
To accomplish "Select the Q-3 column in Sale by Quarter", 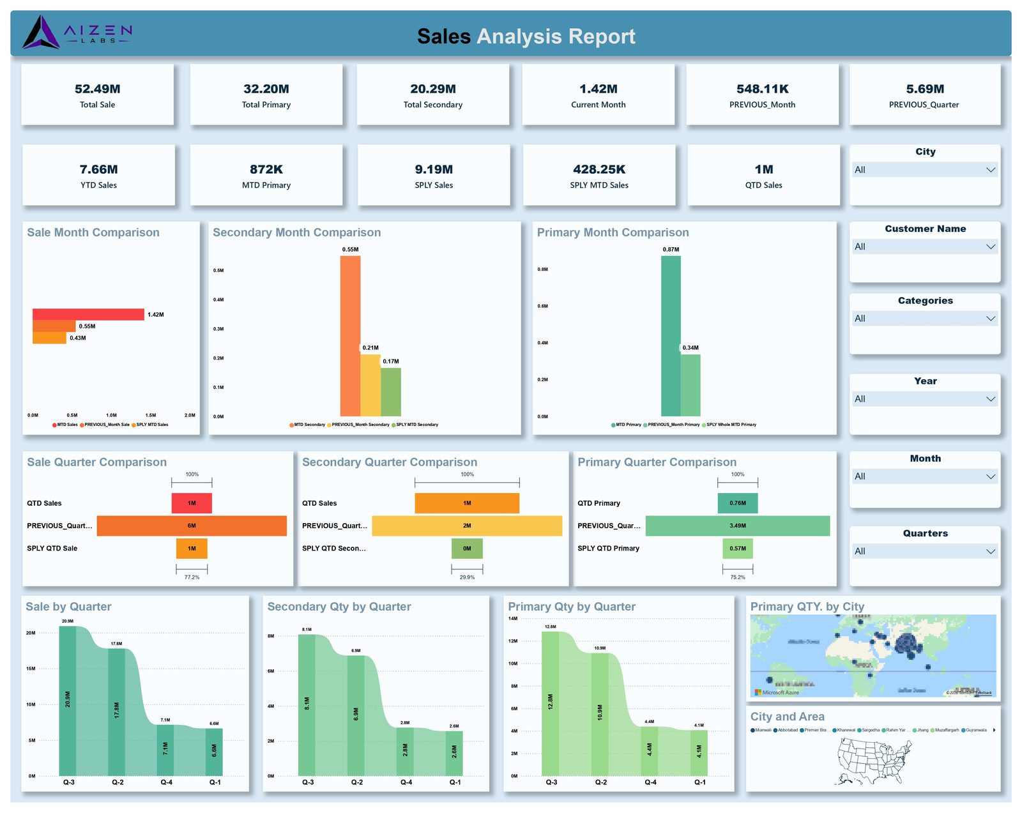I will point(68,701).
